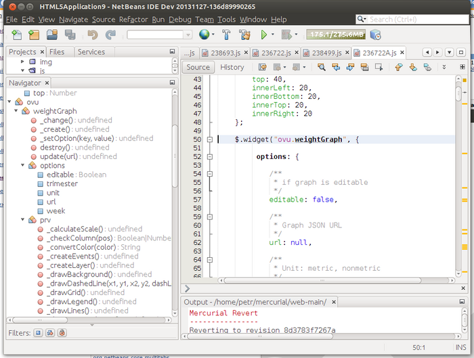Viewport: 474px width, 358px height.
Task: Collapse the weightGraph tree node
Action: click(x=15, y=111)
